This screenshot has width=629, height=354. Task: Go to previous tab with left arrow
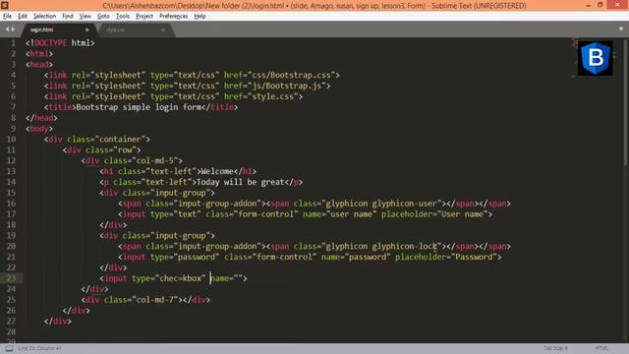(7, 29)
